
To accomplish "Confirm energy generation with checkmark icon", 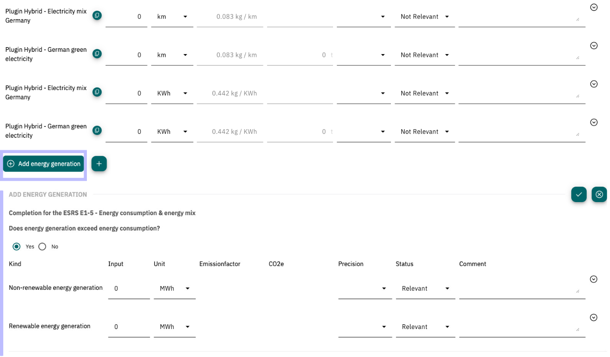I will [x=579, y=194].
